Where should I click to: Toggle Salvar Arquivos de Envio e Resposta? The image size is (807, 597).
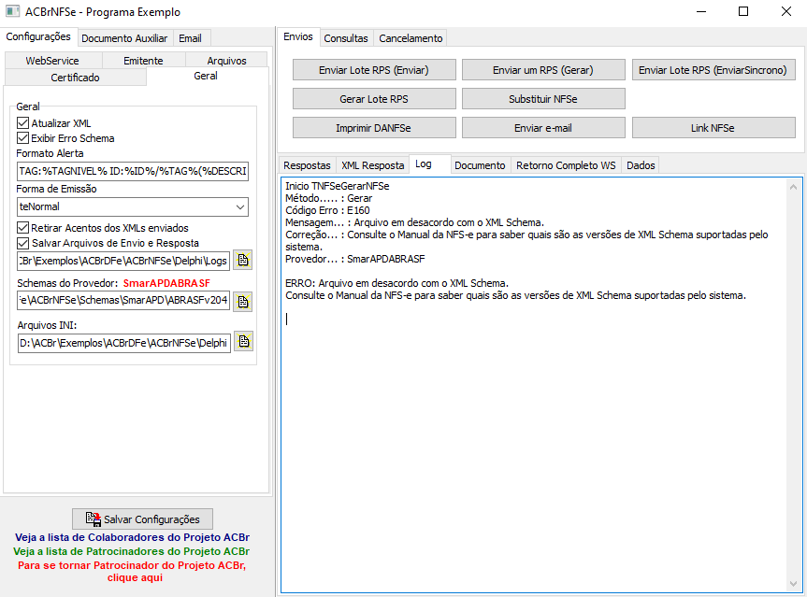tap(22, 243)
